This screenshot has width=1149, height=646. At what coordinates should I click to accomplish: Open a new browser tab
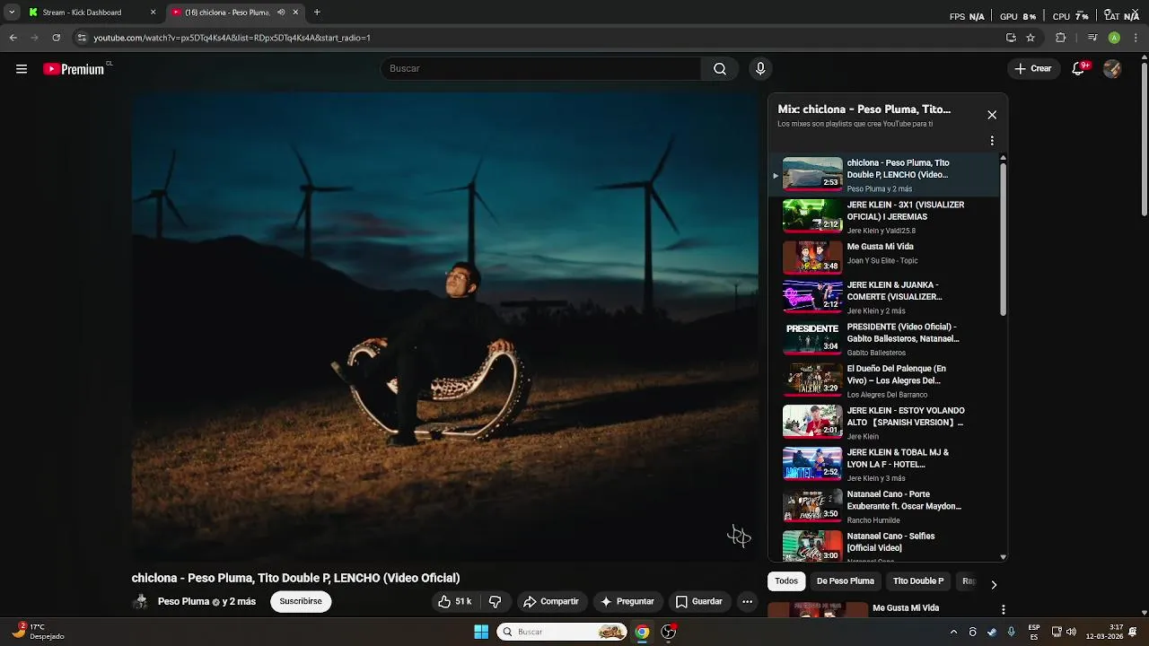[317, 13]
